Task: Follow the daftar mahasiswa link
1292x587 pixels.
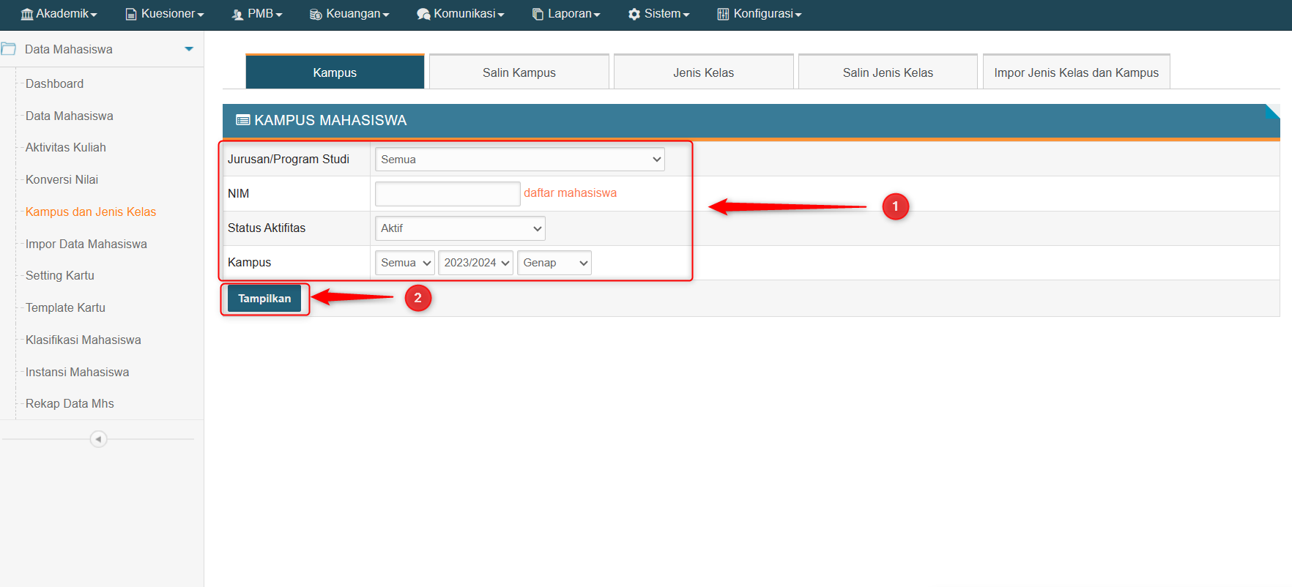Action: 570,193
